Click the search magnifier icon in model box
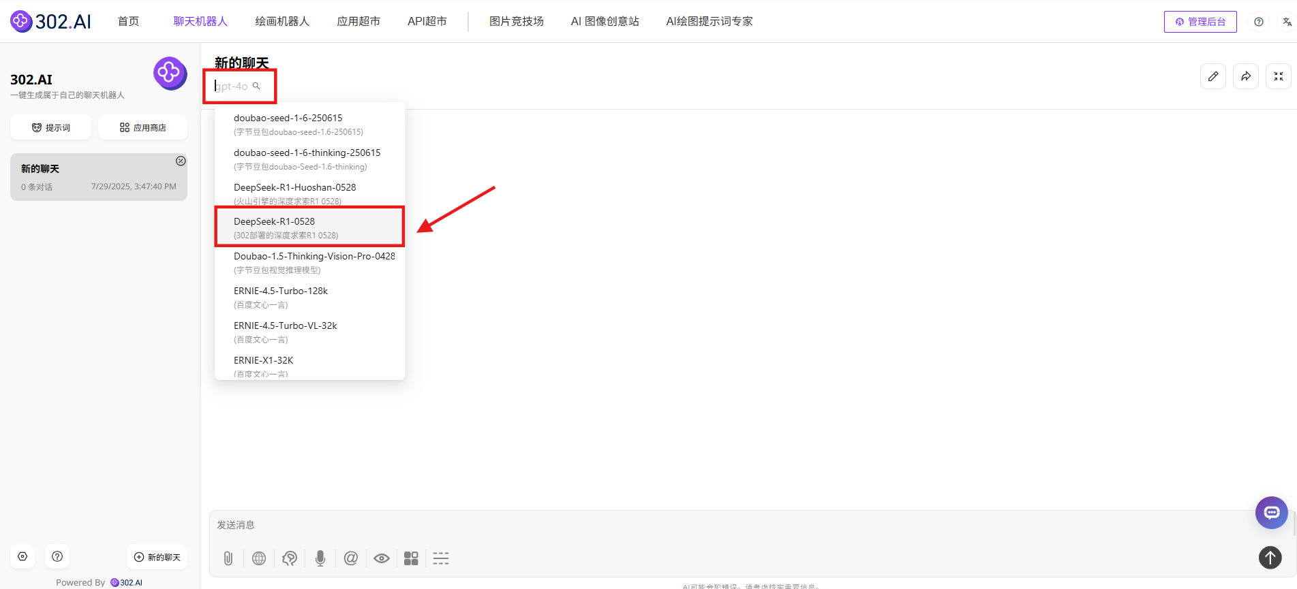This screenshot has height=589, width=1297. coord(256,86)
